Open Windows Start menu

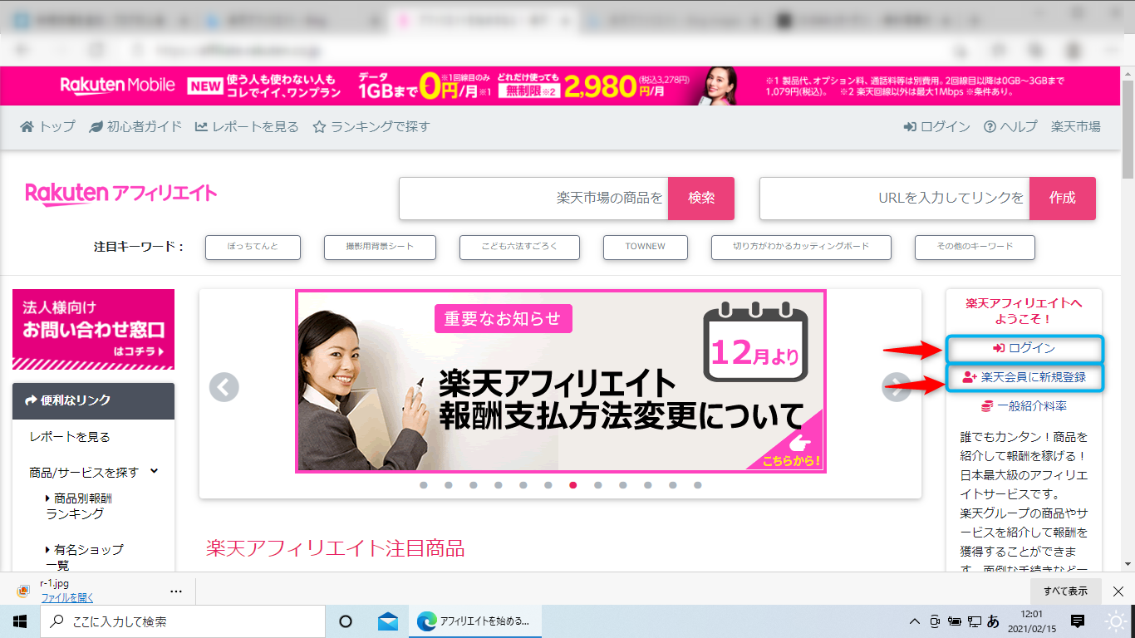pyautogui.click(x=19, y=621)
